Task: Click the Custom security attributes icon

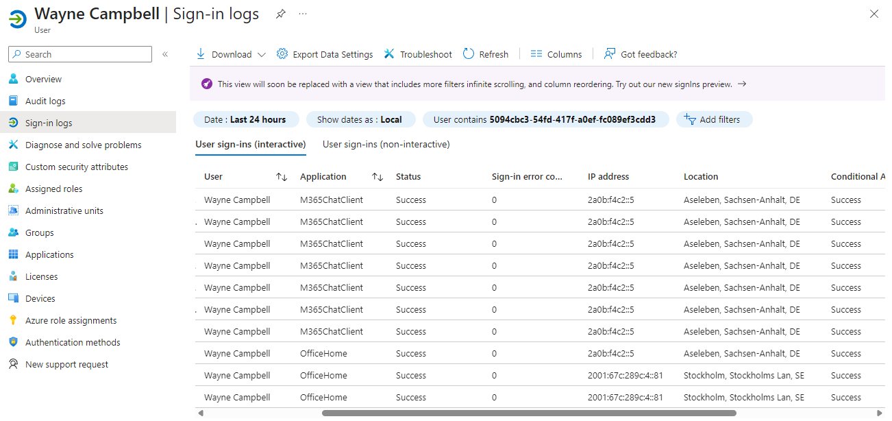Action: click(x=13, y=167)
